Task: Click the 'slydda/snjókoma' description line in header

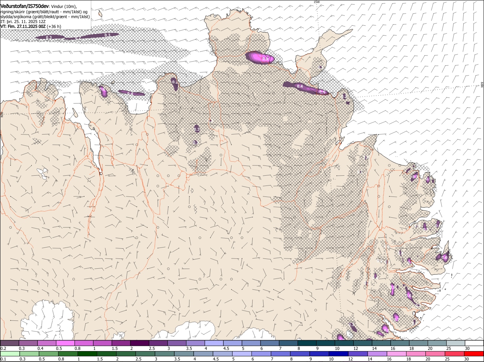Action: tap(45, 17)
